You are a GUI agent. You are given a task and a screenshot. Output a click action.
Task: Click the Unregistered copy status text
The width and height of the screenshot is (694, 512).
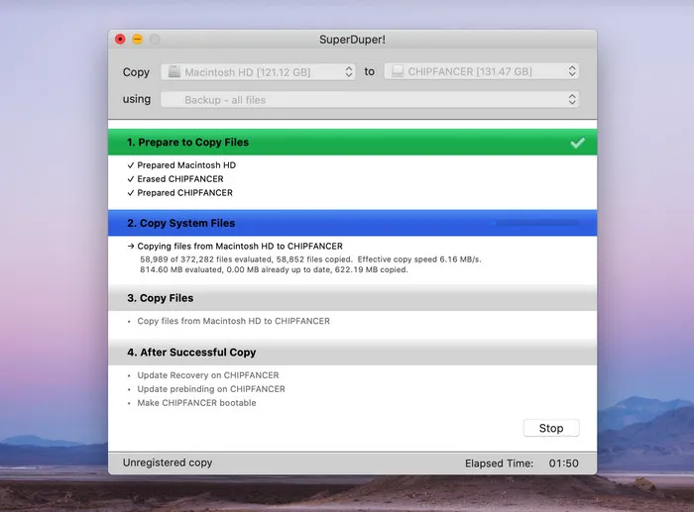click(168, 462)
